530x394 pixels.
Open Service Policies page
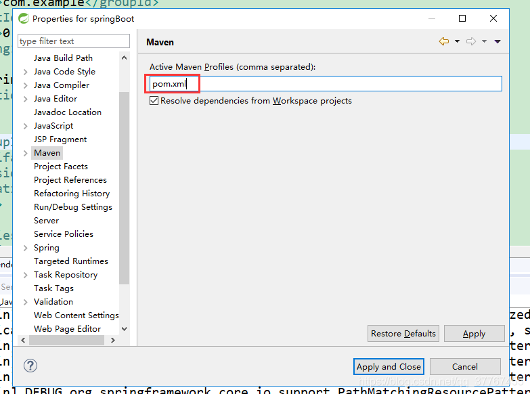[x=64, y=234]
